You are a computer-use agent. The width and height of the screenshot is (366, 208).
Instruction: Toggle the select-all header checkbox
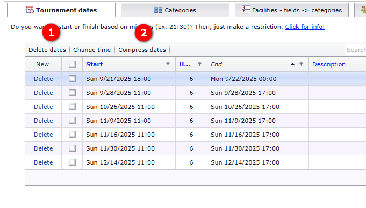click(72, 64)
